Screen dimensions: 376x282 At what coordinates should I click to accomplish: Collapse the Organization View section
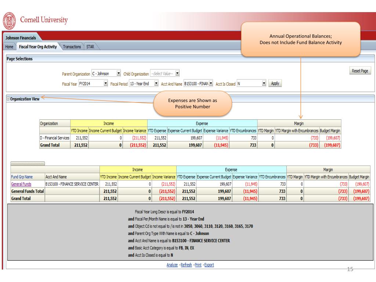click(8, 98)
